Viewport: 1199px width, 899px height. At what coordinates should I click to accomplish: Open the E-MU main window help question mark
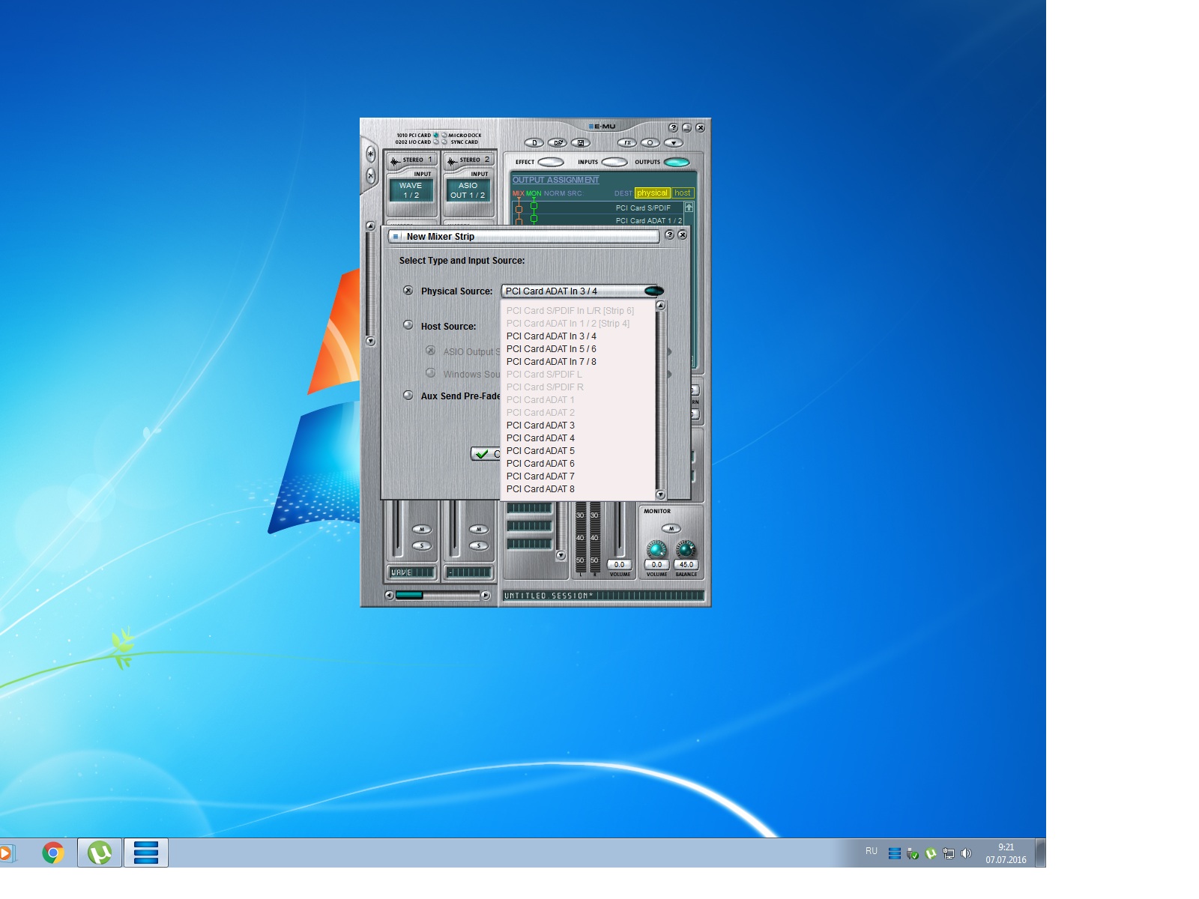pyautogui.click(x=673, y=128)
